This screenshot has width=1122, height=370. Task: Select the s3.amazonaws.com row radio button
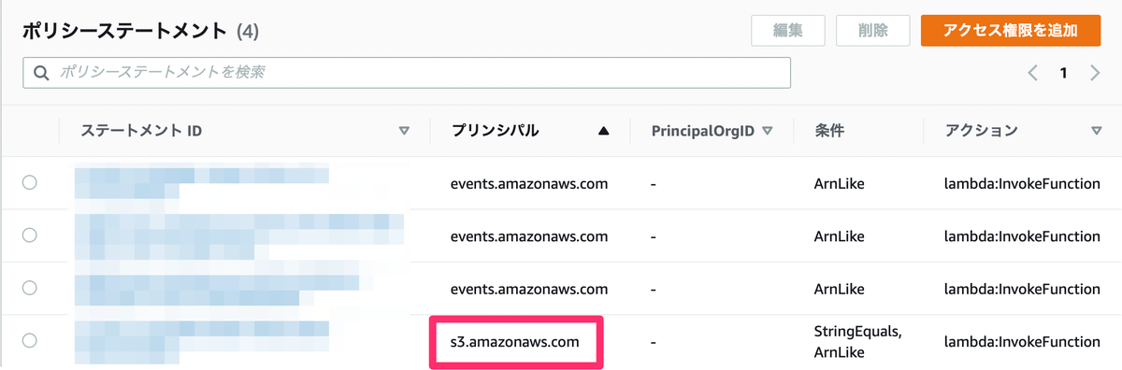[x=29, y=341]
